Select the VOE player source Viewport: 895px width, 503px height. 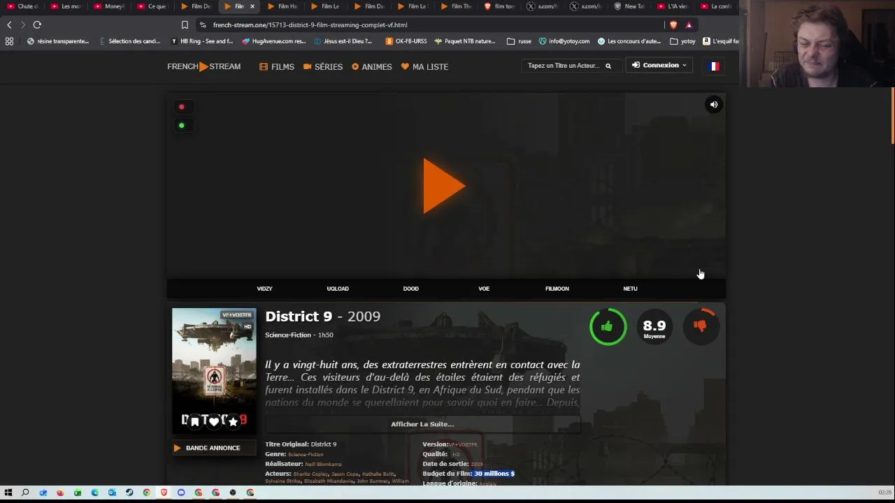(484, 289)
